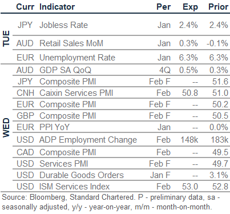Click the AUD GDP SA QoQ indicator

point(65,70)
